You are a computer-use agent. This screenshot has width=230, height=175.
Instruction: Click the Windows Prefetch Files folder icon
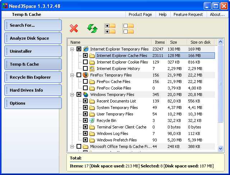coord(92,140)
